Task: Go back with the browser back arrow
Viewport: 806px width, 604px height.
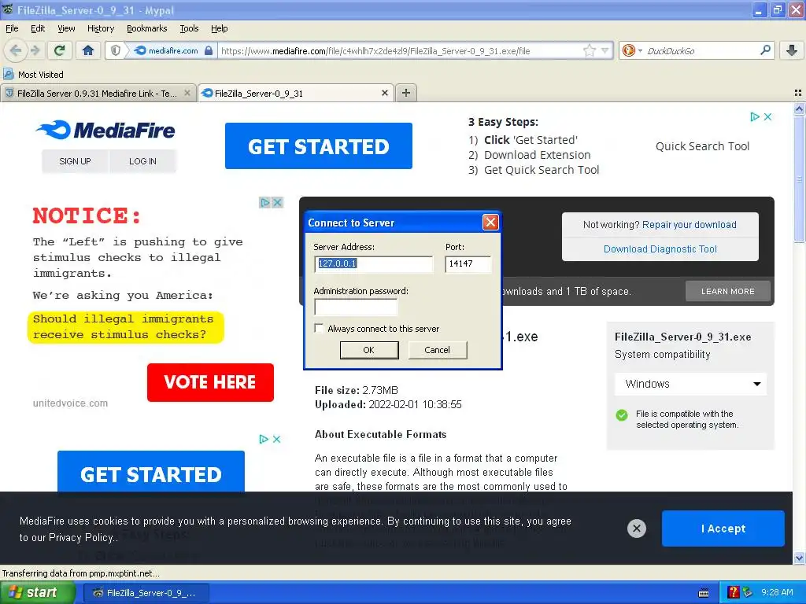Action: [x=16, y=50]
